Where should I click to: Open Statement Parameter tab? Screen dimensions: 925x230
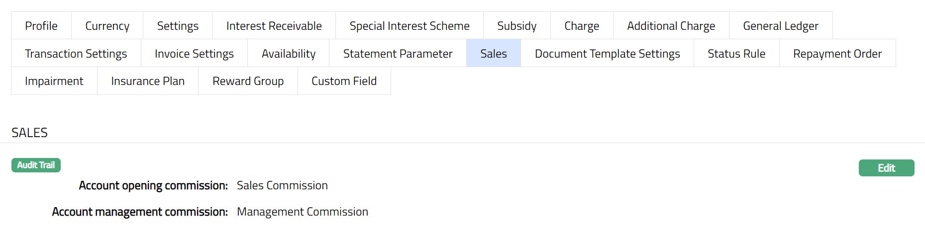398,54
